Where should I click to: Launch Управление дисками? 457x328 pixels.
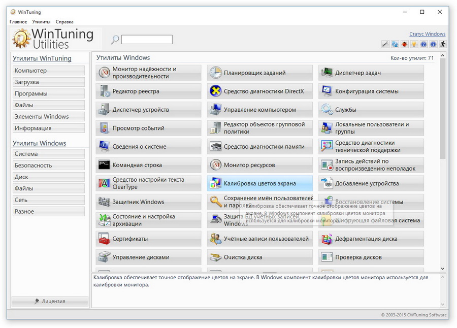tap(148, 257)
